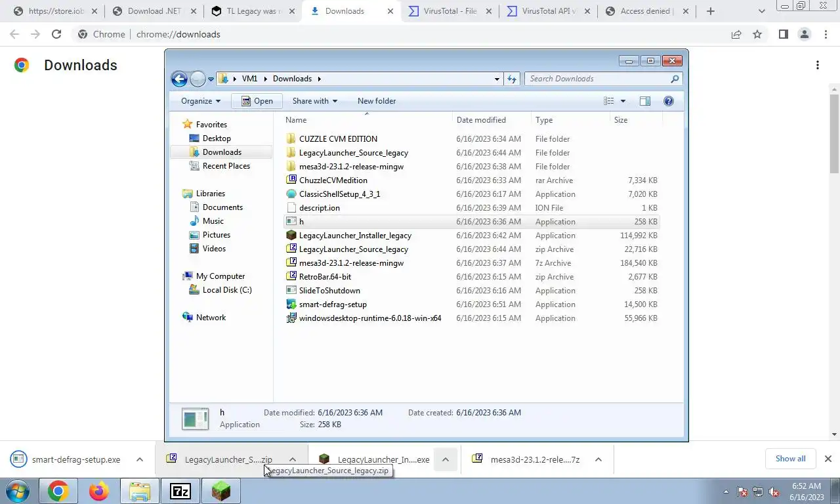840x504 pixels.
Task: Select the Music library
Action: point(213,221)
